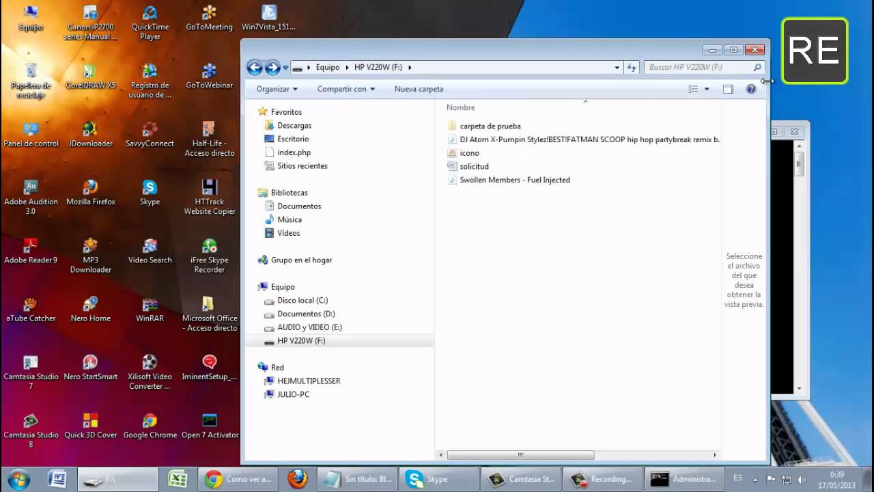Open Panel de control desktop icon
Viewport: 874px width, 492px height.
click(31, 135)
